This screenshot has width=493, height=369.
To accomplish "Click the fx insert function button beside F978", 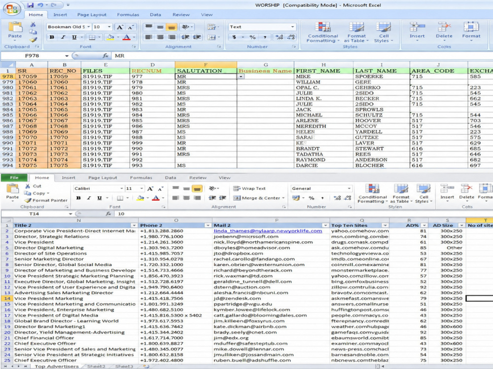I will pos(106,56).
